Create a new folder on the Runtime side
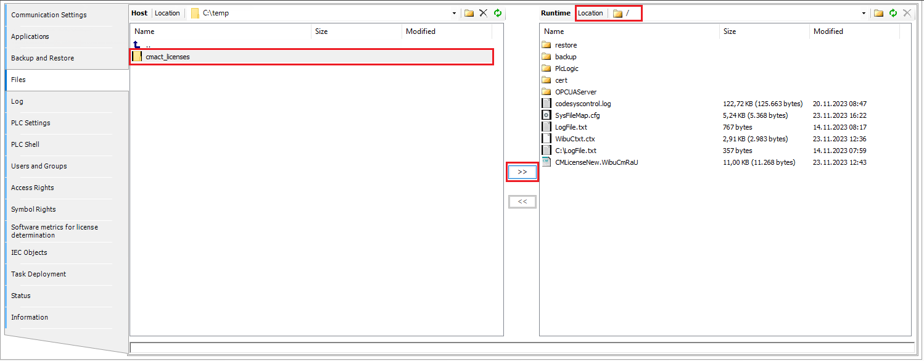This screenshot has width=924, height=361. point(878,12)
